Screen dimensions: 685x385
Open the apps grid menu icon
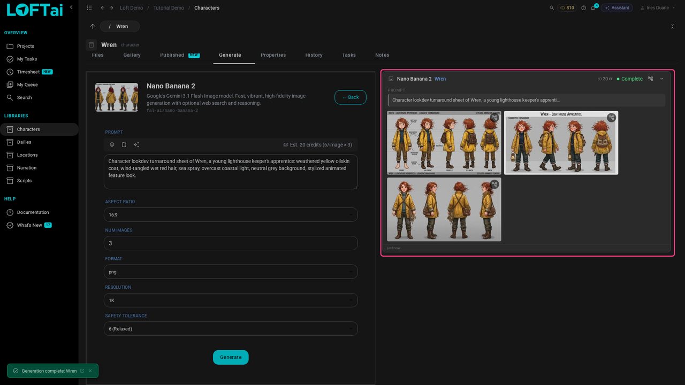(89, 8)
